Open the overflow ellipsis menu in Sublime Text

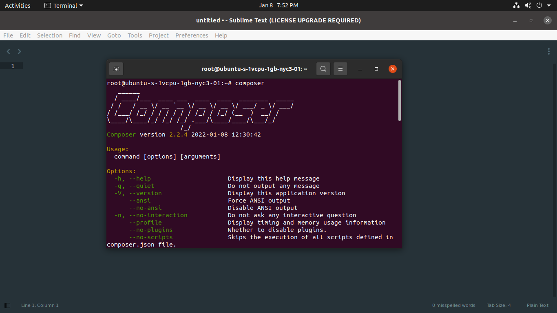point(548,51)
